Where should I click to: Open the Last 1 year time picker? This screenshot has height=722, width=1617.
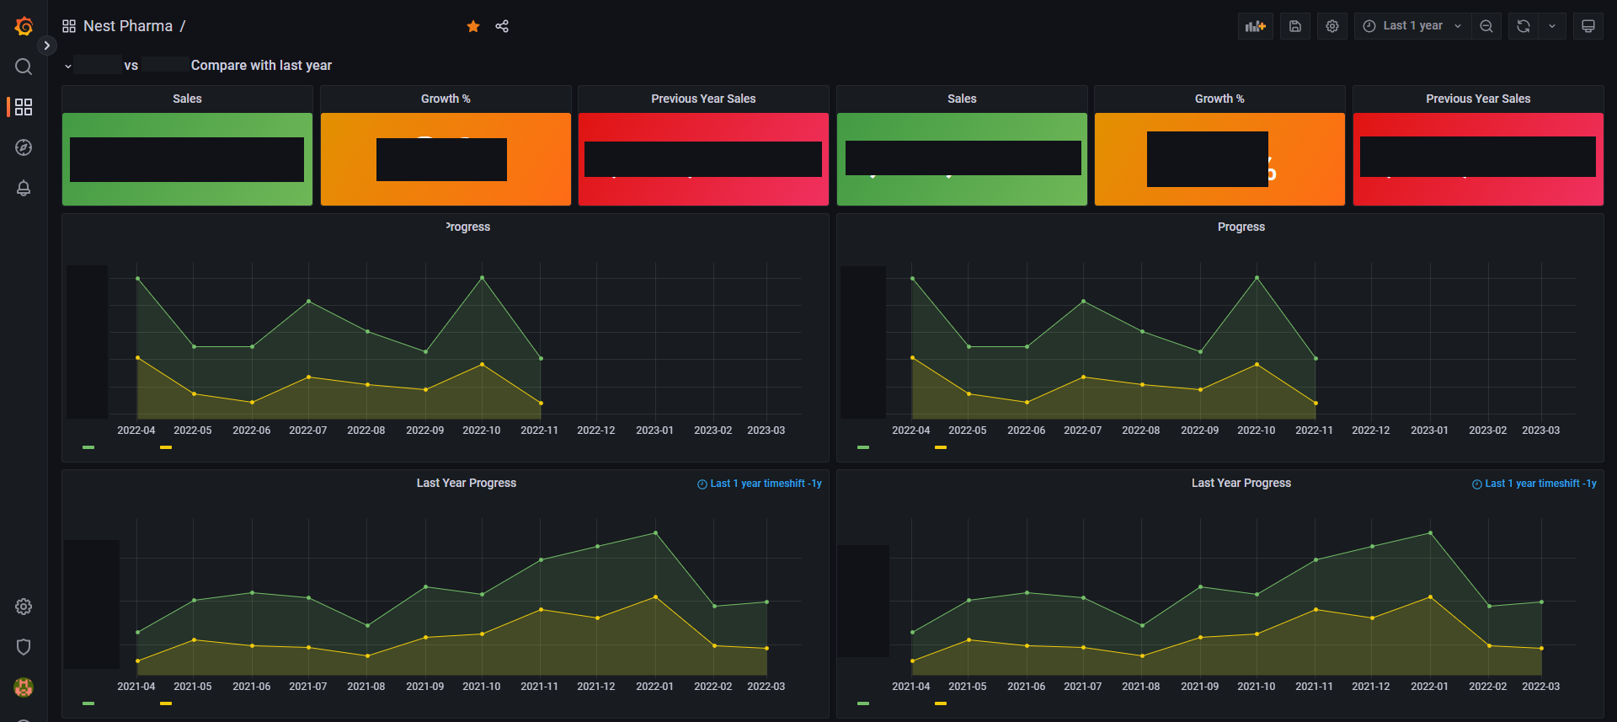[x=1412, y=26]
